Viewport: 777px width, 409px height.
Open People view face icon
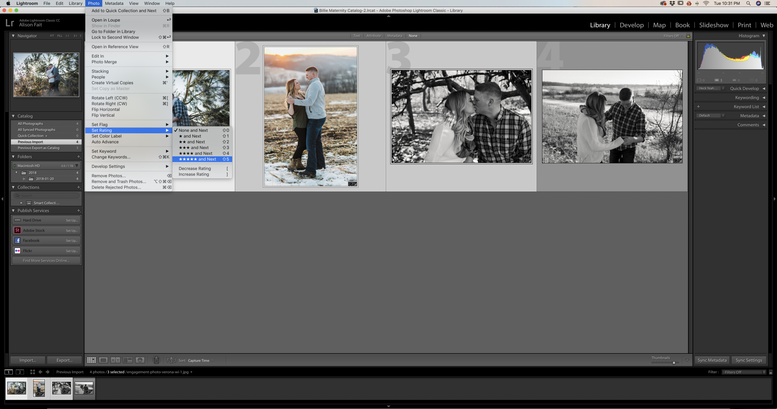click(x=140, y=360)
